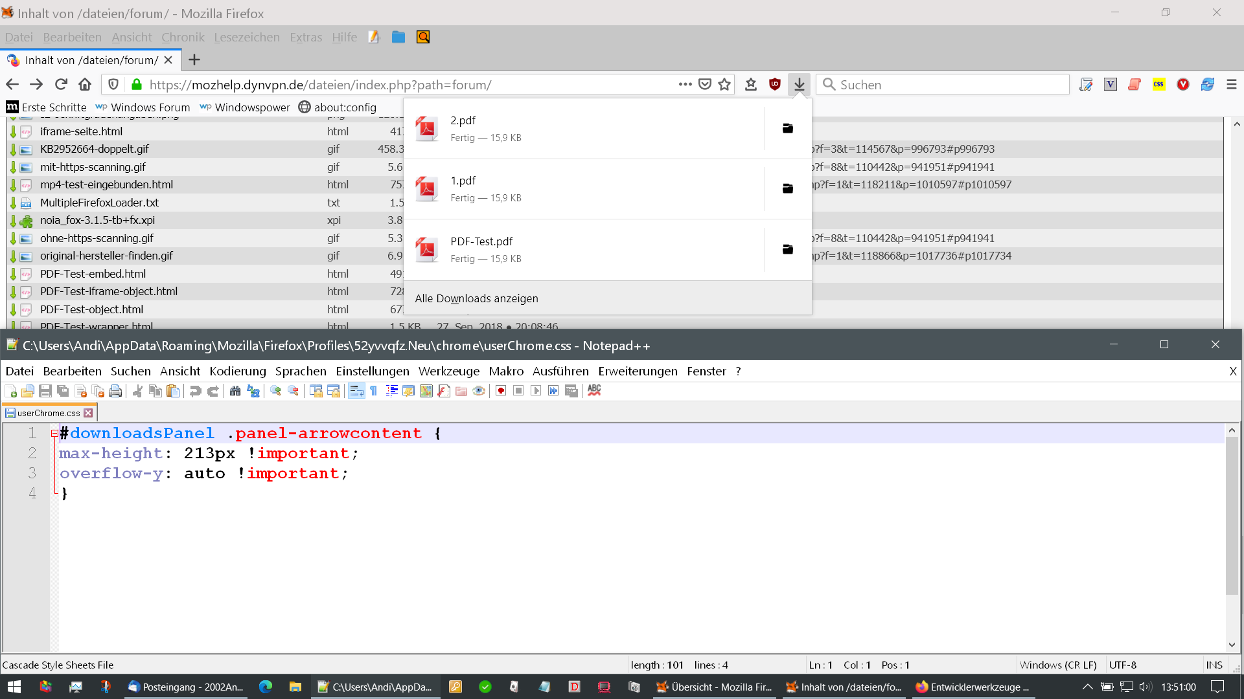Open the Kodierung menu in Notepad++

pyautogui.click(x=237, y=371)
